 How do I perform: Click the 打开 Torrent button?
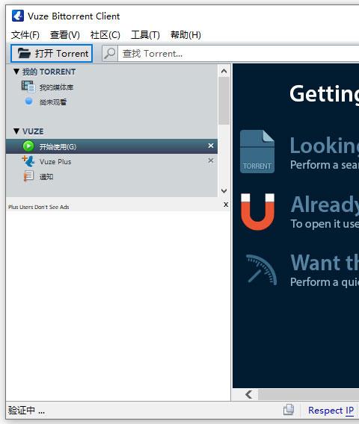coord(52,53)
